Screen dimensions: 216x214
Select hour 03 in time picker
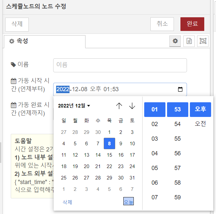pyautogui.click(x=155, y=139)
